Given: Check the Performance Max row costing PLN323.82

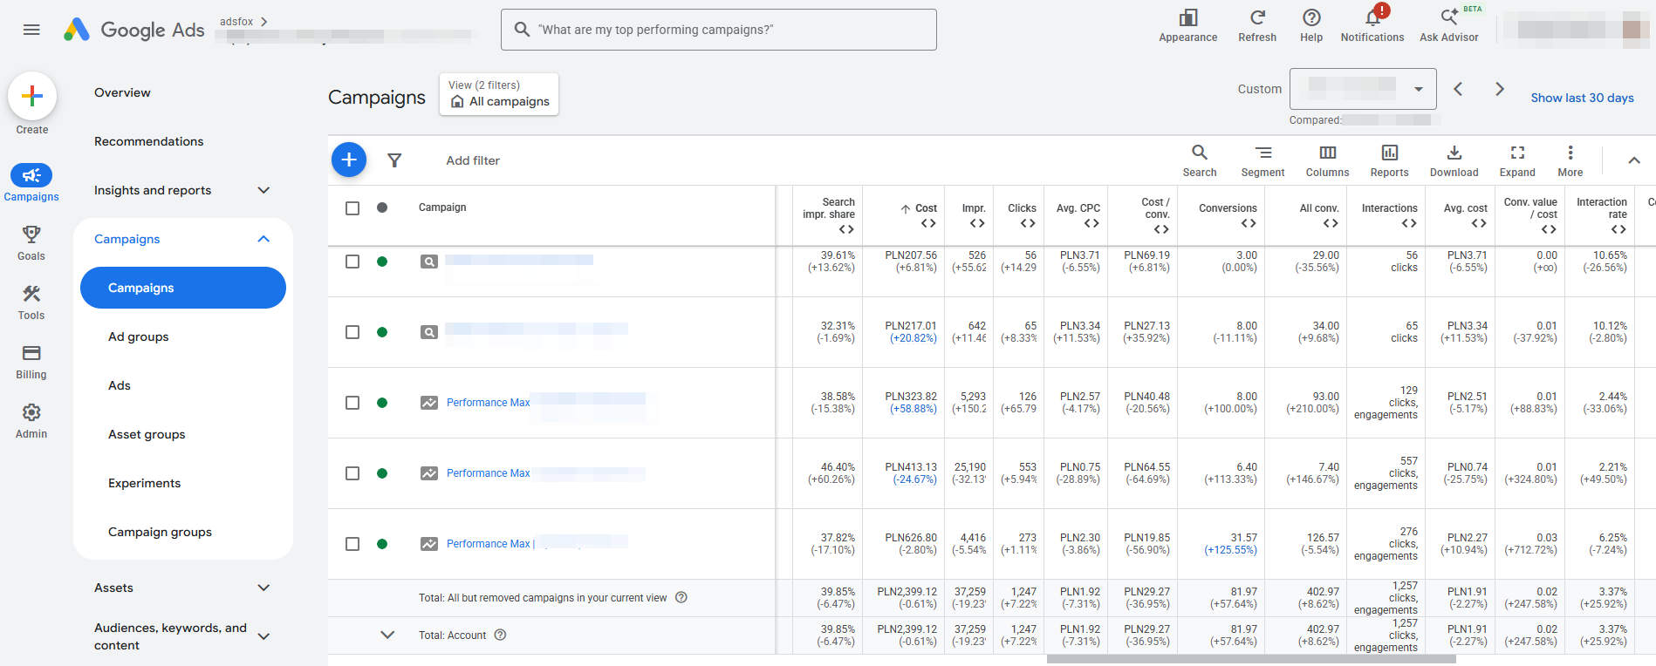Looking at the screenshot, I should click(352, 403).
